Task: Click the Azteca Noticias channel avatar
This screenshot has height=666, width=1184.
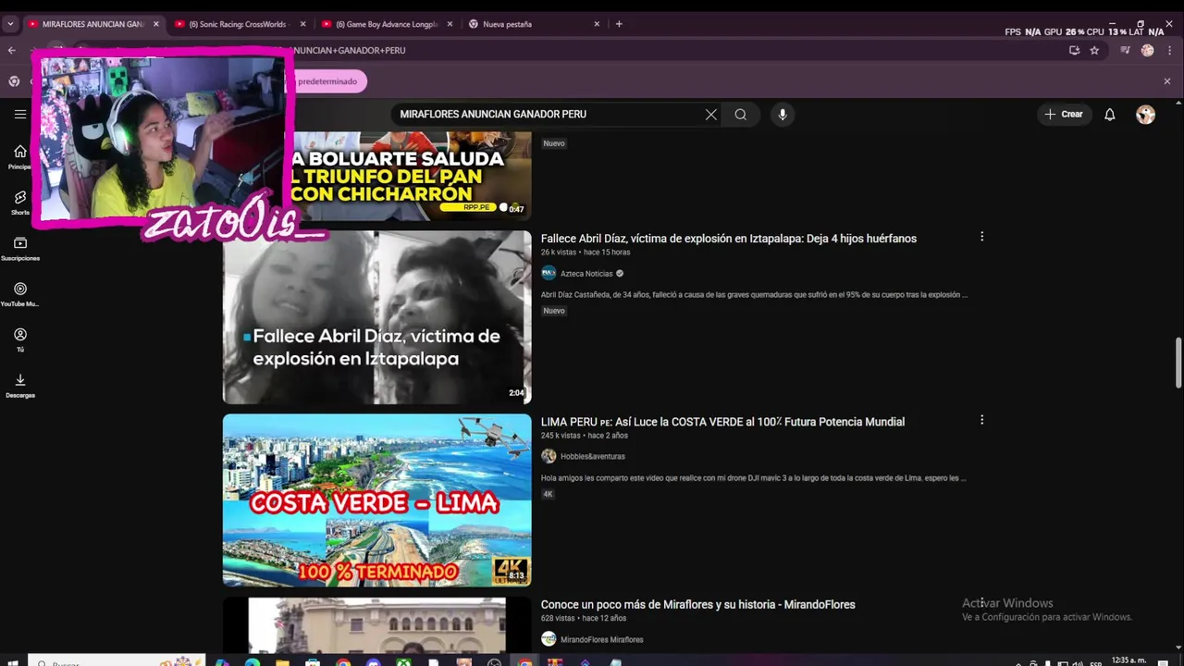Action: [x=549, y=274]
